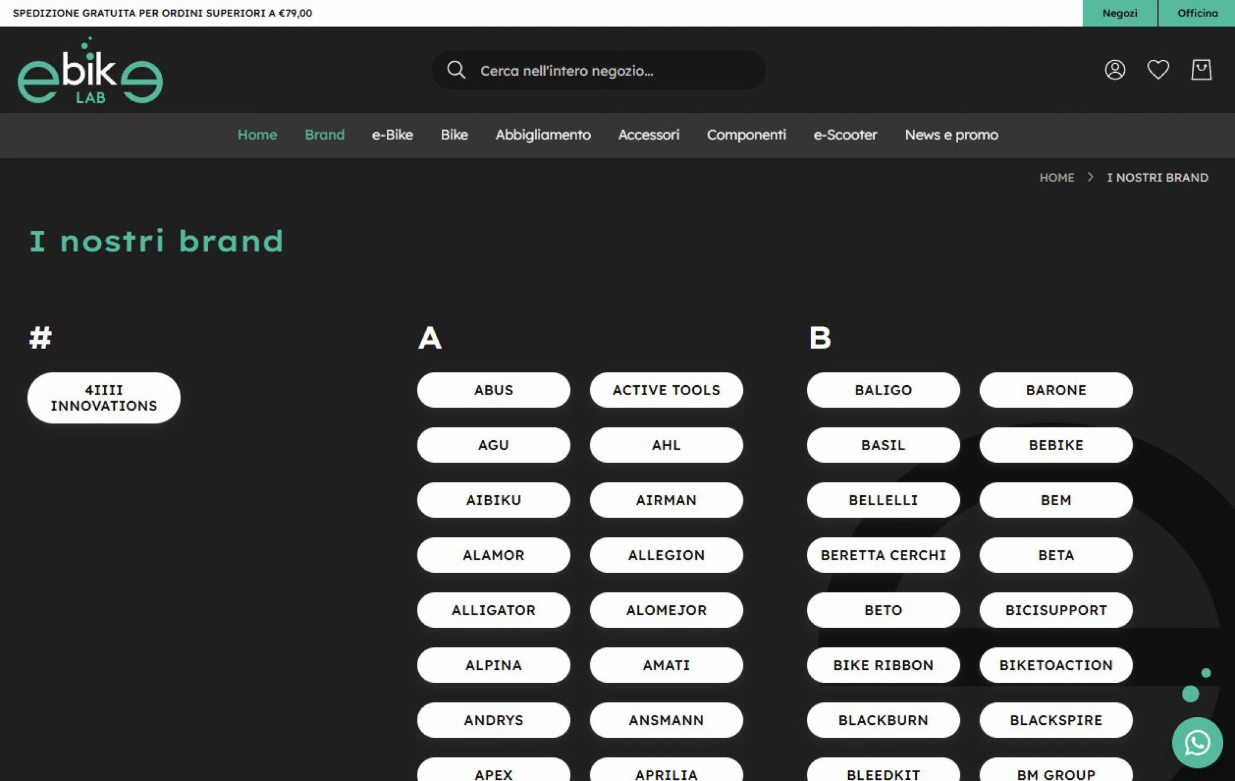Image resolution: width=1235 pixels, height=781 pixels.
Task: Select the AMATI brand
Action: click(x=667, y=665)
